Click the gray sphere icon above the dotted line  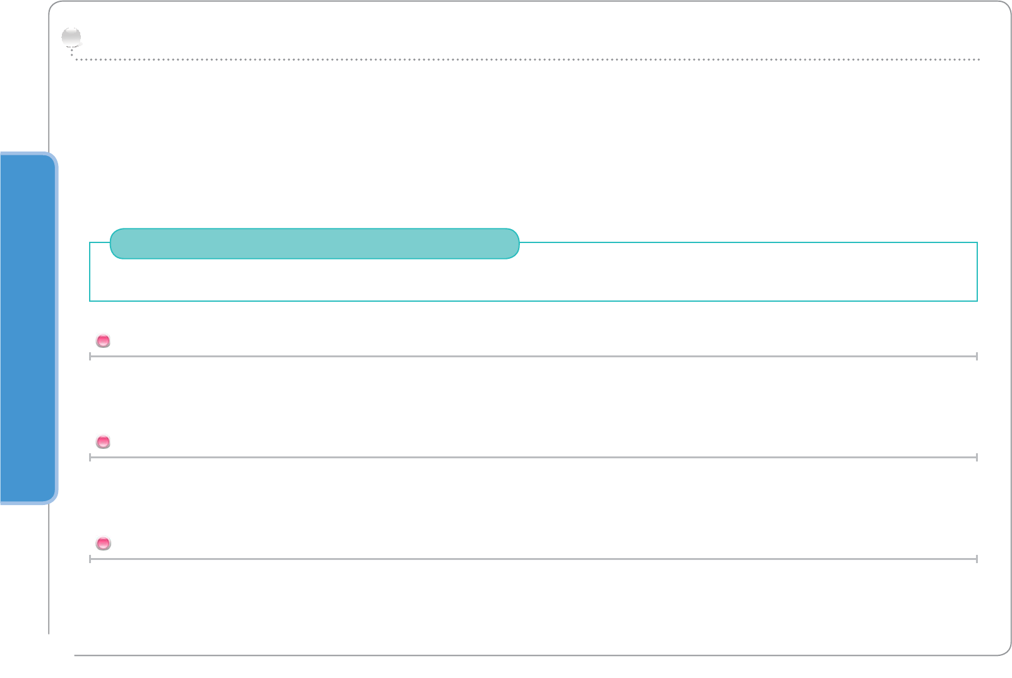click(71, 38)
